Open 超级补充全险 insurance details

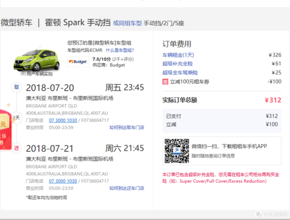coord(177,64)
